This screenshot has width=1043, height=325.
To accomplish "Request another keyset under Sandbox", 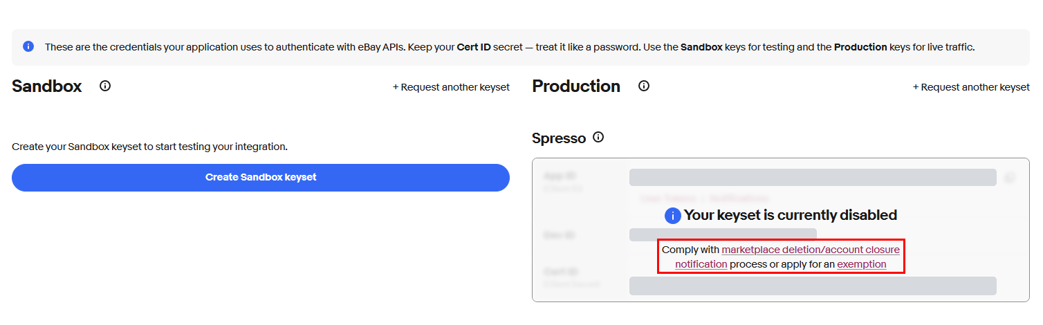I will [x=451, y=87].
